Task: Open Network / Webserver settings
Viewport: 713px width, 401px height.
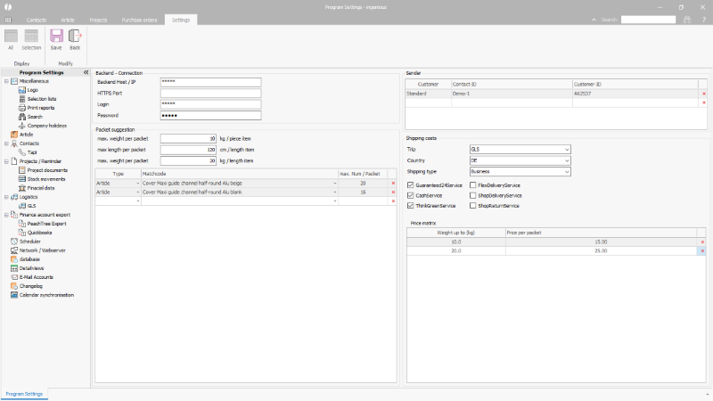Action: [x=42, y=250]
